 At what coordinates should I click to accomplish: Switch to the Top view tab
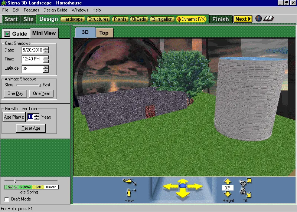[104, 33]
